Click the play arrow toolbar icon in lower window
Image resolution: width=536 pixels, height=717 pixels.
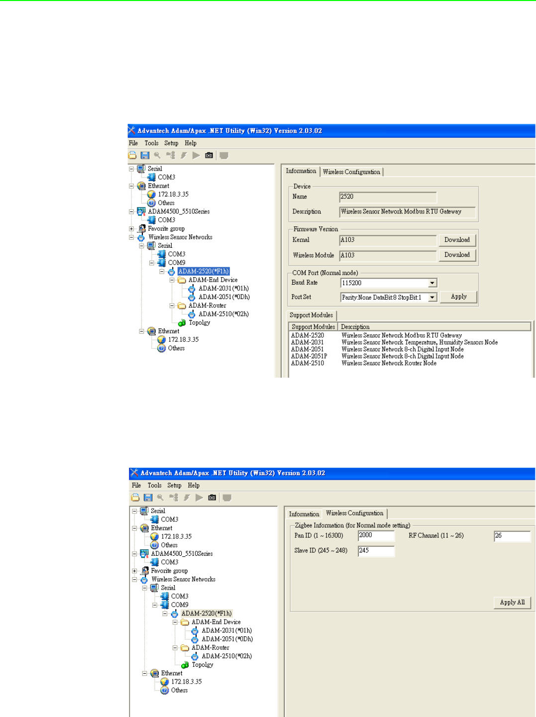pyautogui.click(x=199, y=498)
